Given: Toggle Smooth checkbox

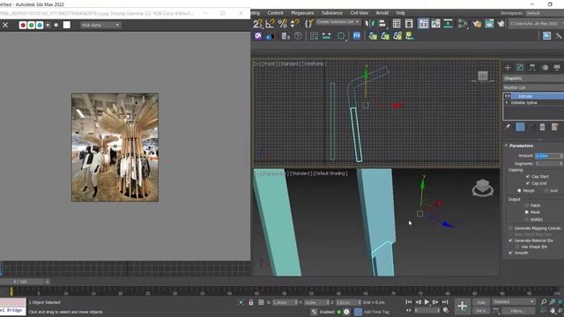Looking at the screenshot, I should click(x=510, y=253).
